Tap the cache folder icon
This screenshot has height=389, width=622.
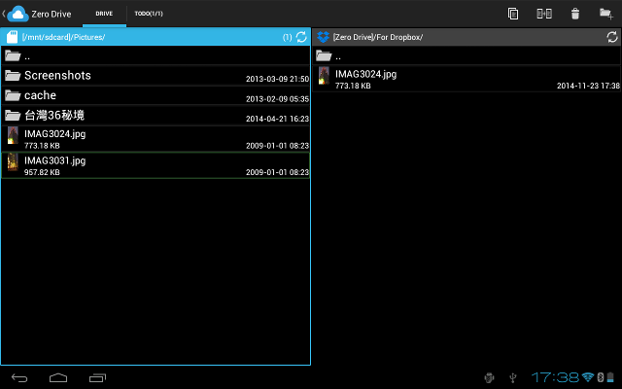[13, 95]
